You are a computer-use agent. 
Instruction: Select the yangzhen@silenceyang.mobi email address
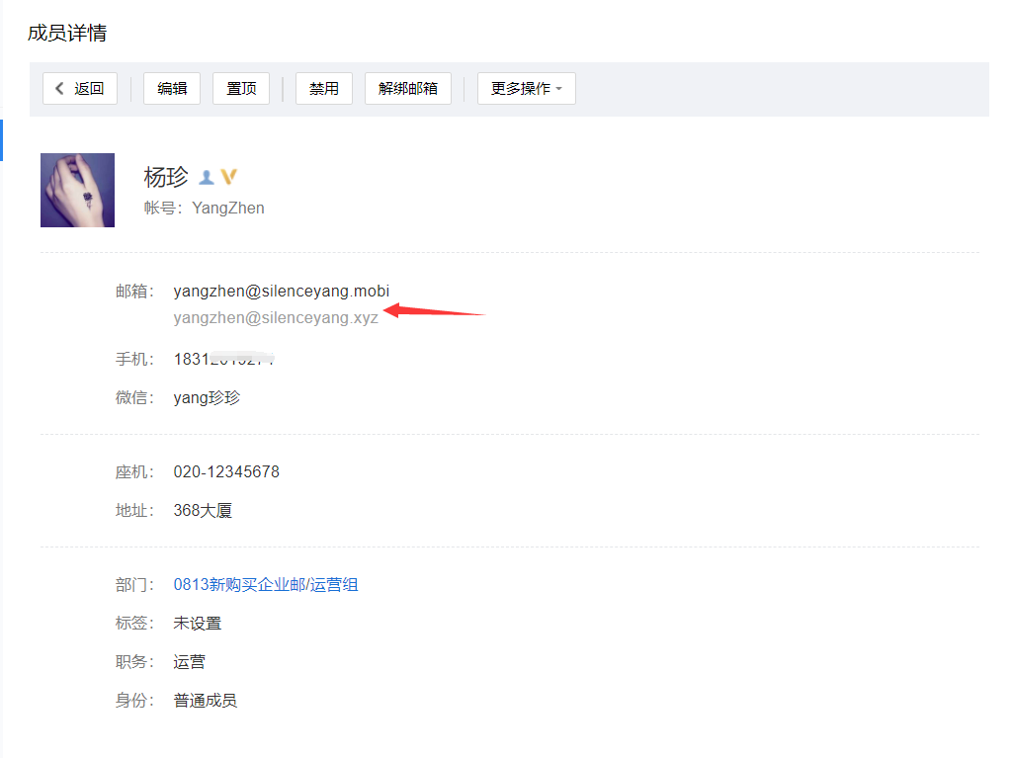pos(281,291)
